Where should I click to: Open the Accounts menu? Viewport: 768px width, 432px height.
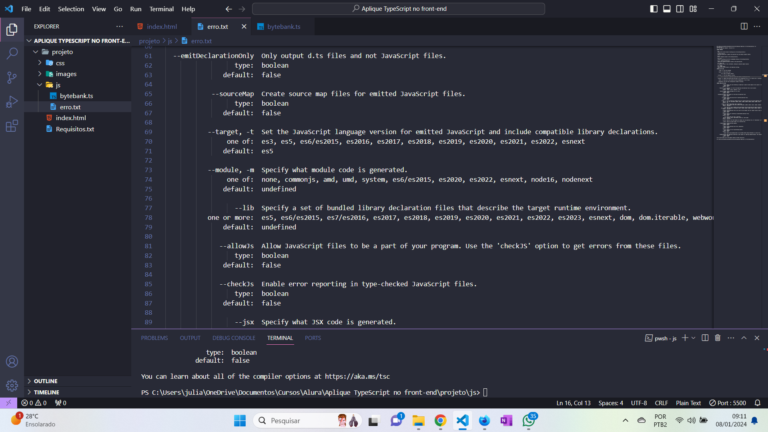pos(12,362)
